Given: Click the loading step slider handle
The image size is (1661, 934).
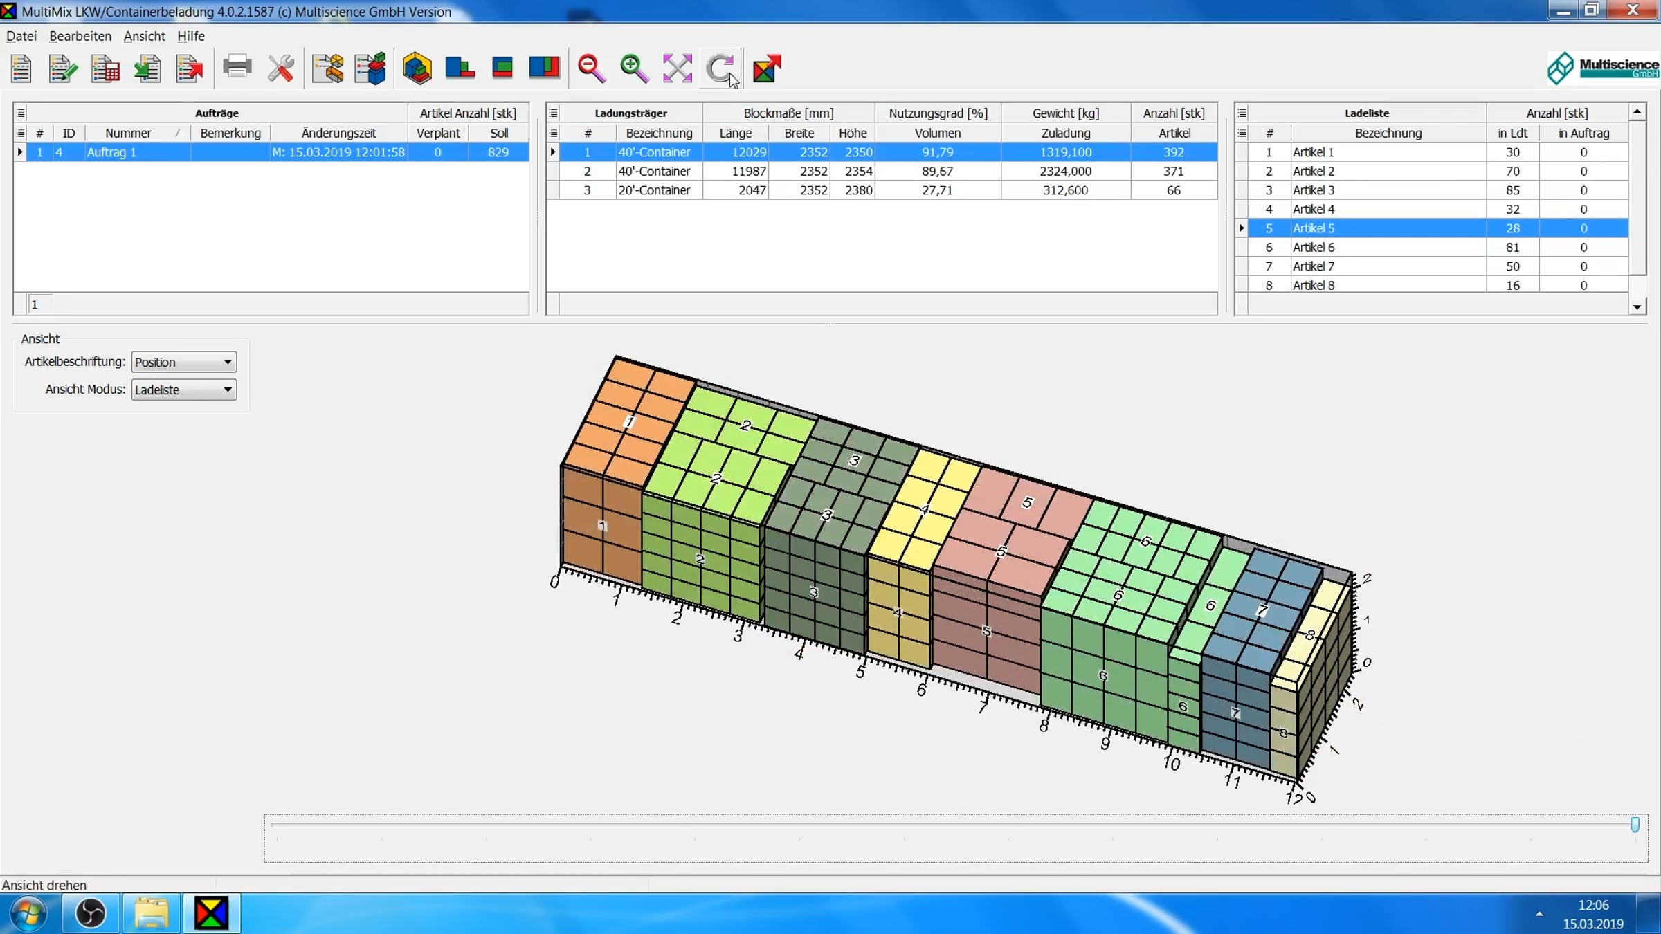Looking at the screenshot, I should tap(1635, 824).
